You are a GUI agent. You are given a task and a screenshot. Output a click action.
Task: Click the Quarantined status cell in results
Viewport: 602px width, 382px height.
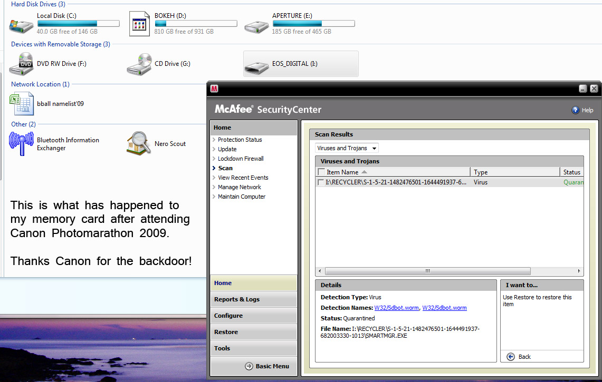(573, 182)
